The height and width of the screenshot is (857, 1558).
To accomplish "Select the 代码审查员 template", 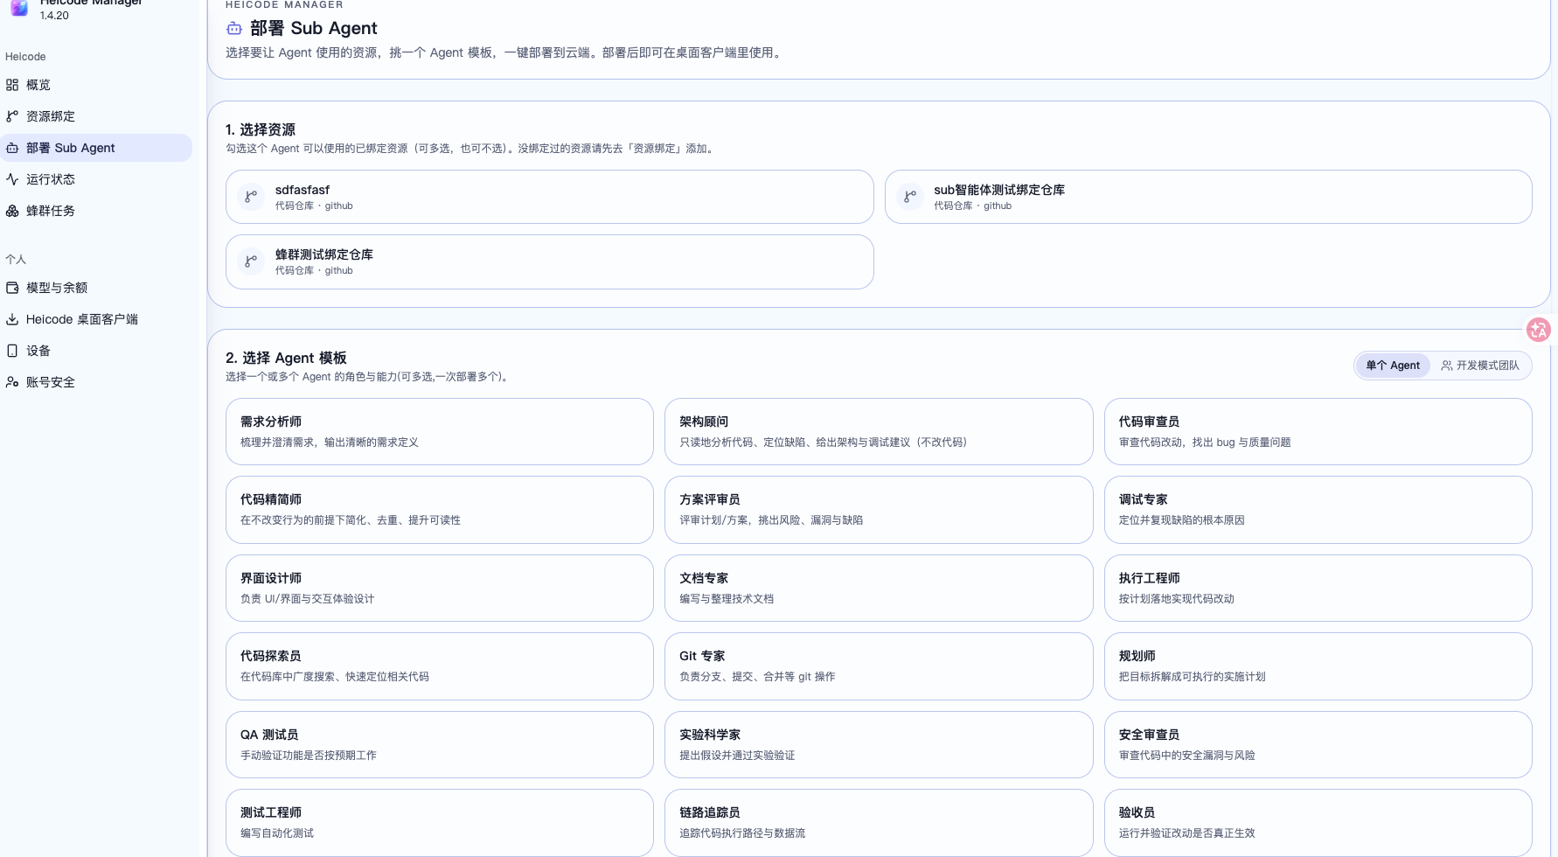I will pos(1318,432).
